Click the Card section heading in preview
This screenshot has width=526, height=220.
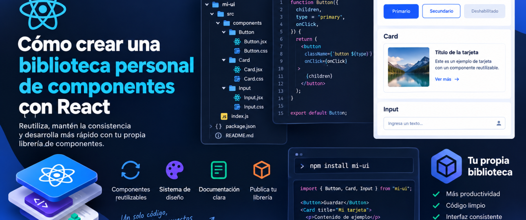click(391, 36)
